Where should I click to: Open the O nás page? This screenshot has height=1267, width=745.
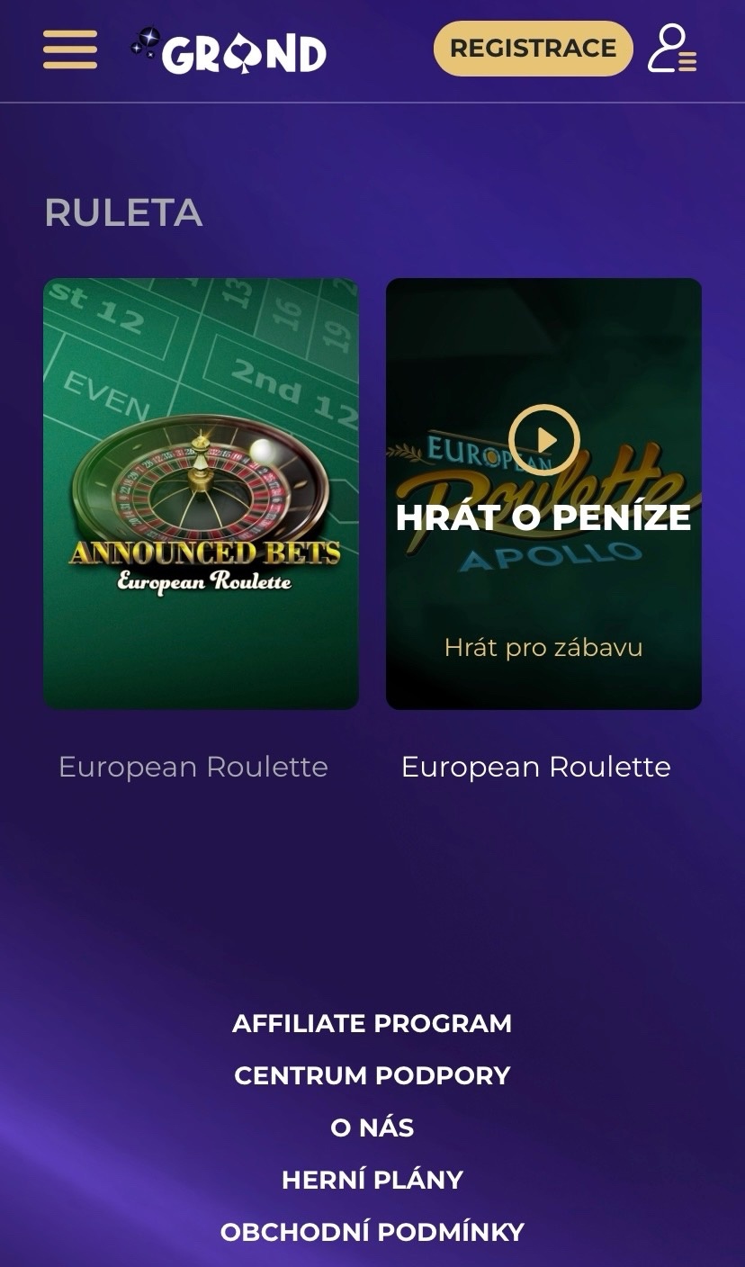point(372,1128)
